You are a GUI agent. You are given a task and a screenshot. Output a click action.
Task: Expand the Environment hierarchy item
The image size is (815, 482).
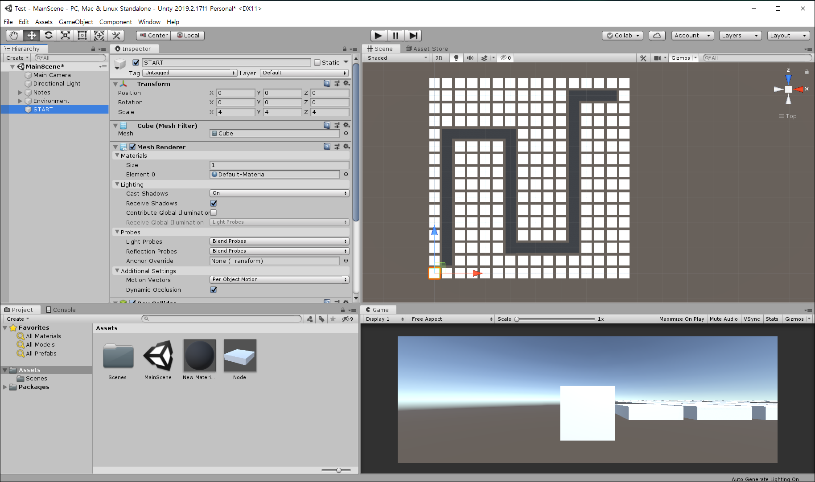(x=20, y=101)
